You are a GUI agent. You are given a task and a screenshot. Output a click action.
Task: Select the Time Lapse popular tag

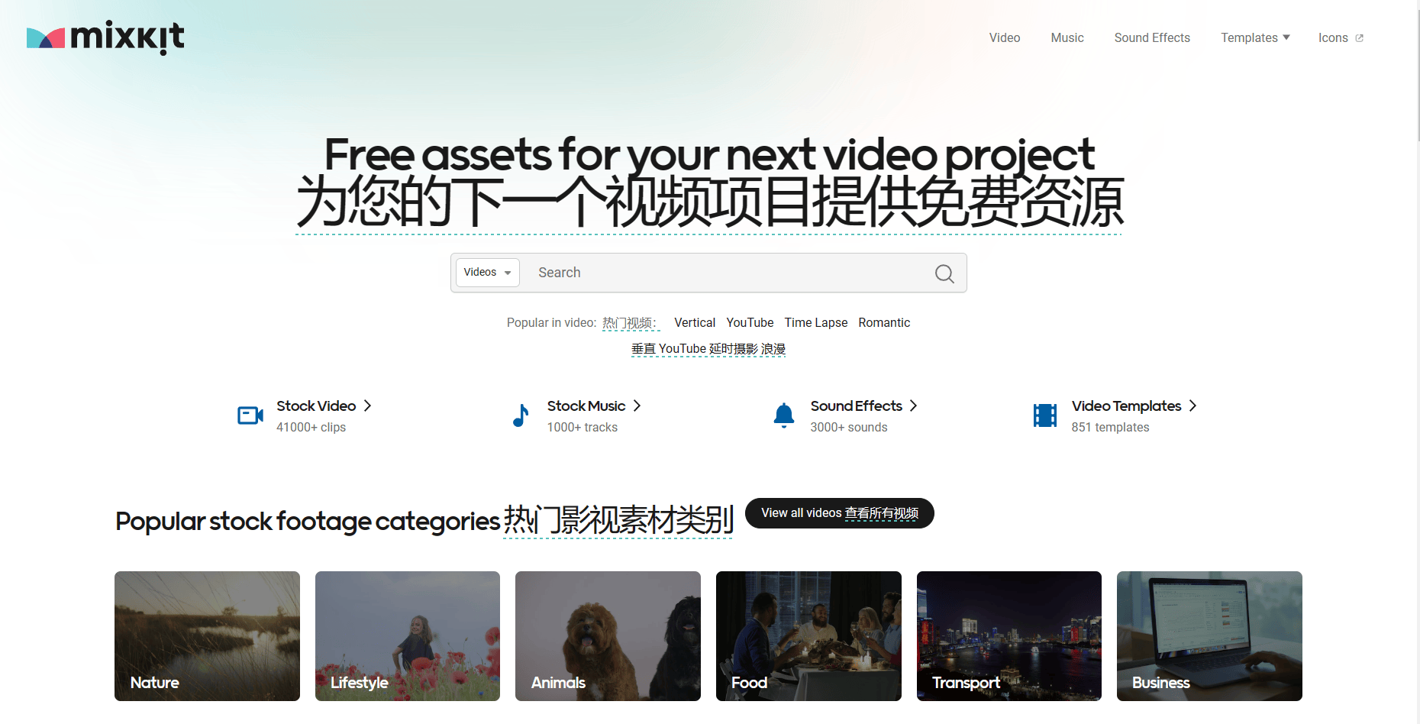coord(815,323)
